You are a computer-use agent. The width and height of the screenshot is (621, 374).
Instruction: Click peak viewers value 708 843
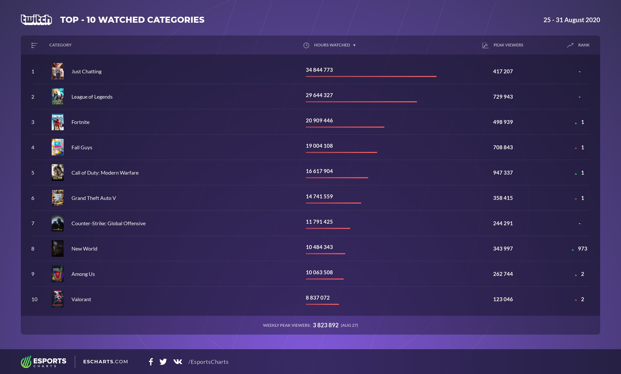click(503, 147)
